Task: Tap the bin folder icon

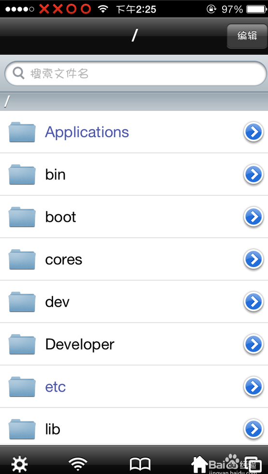Action: pos(22,175)
